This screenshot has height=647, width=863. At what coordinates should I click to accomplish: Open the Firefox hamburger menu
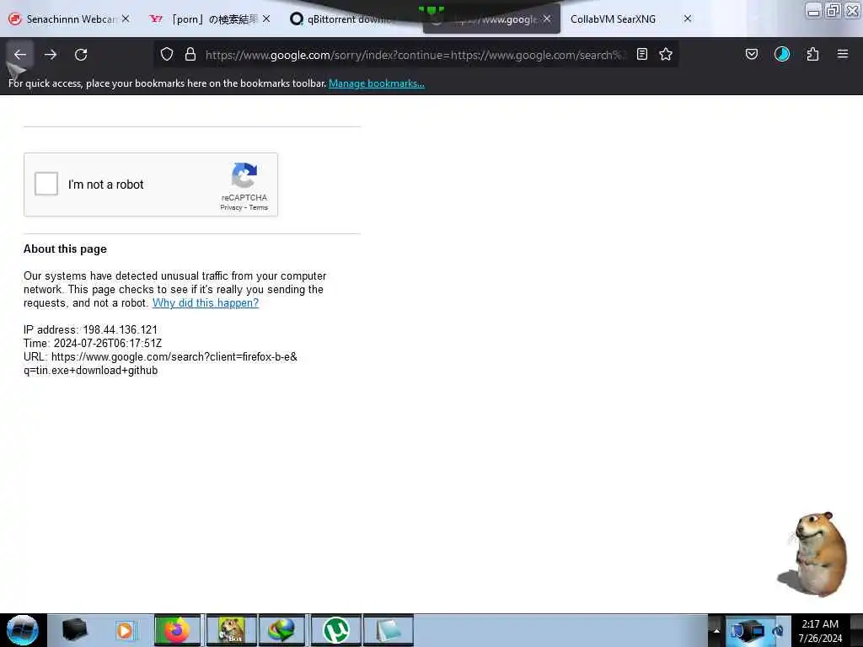[843, 54]
